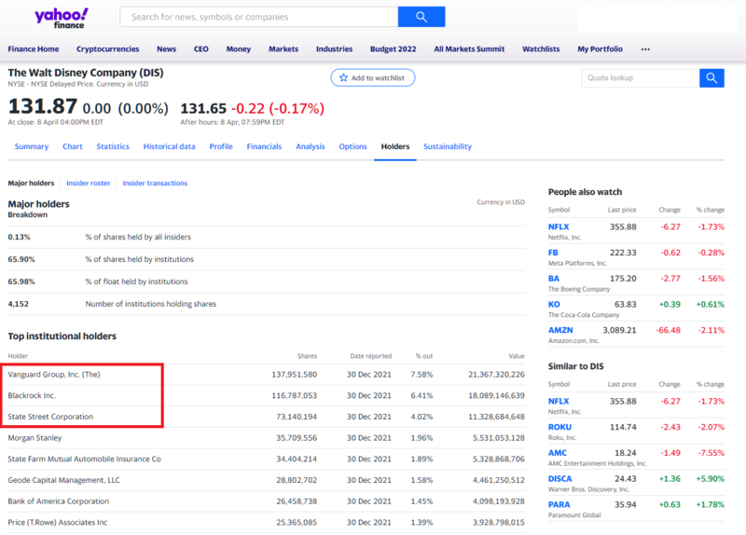Open the three-dots more navigation menu
Screen dimensions: 746x535
645,49
